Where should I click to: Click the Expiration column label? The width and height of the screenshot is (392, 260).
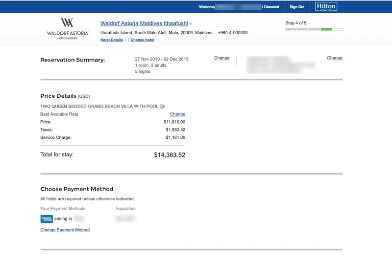tap(126, 208)
